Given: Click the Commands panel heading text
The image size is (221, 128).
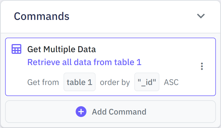Looking at the screenshot, I should (42, 16).
